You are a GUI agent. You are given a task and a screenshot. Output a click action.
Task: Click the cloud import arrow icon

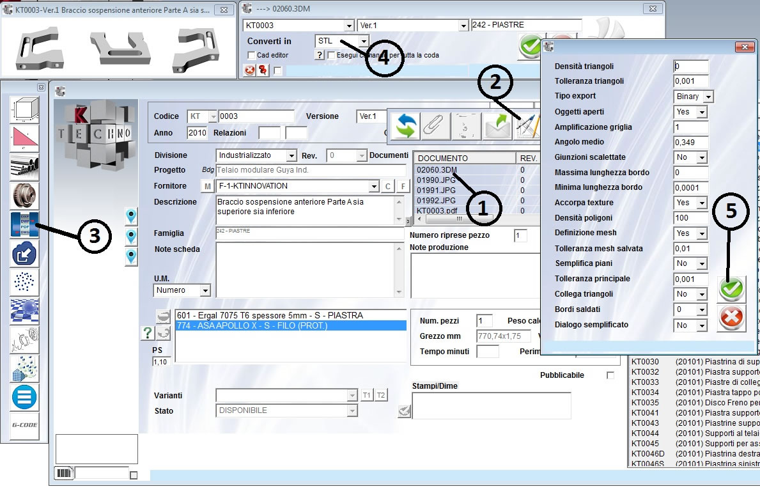tap(24, 254)
